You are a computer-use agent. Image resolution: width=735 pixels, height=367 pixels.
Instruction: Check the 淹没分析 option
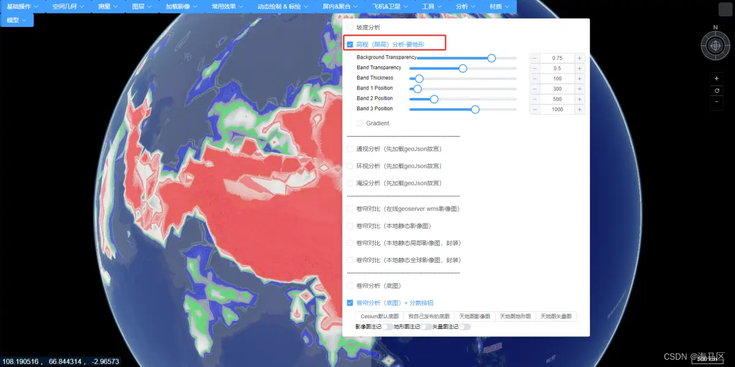[x=350, y=183]
